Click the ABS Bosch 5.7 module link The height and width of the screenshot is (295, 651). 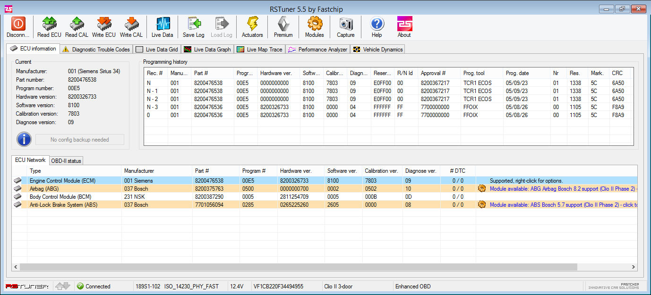coord(563,205)
